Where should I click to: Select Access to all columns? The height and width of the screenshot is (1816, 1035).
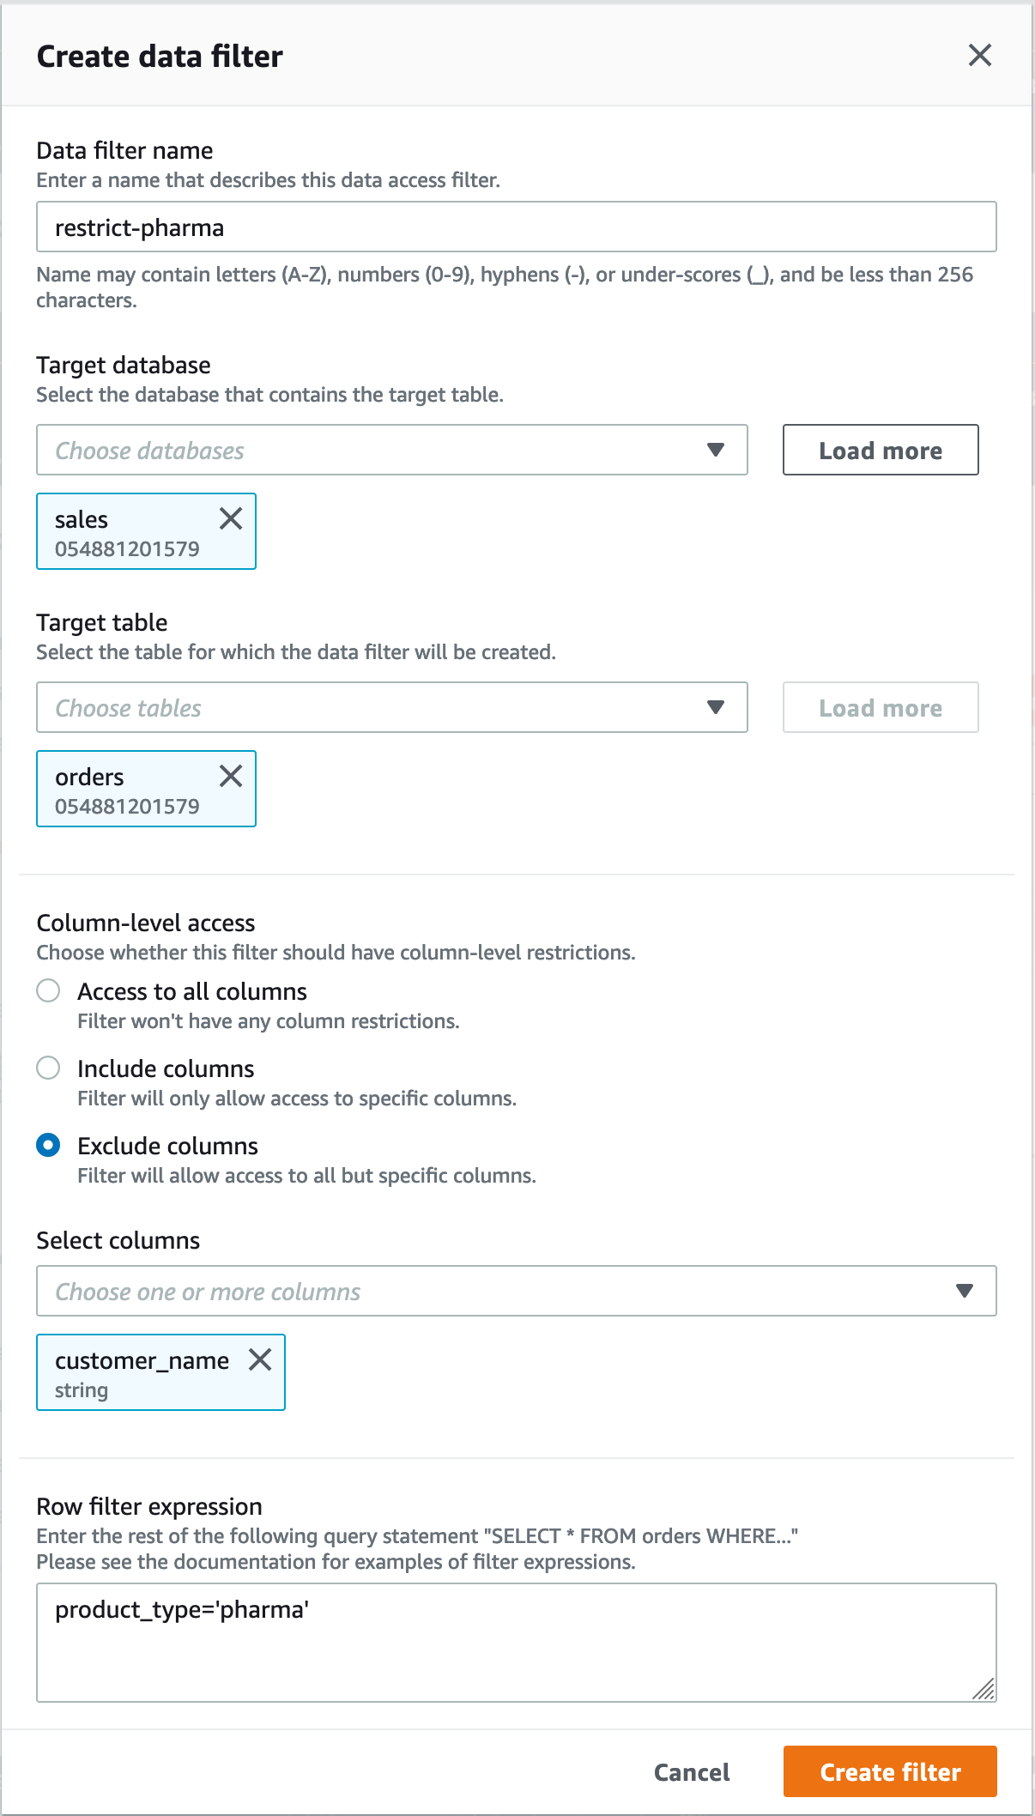[x=47, y=991]
